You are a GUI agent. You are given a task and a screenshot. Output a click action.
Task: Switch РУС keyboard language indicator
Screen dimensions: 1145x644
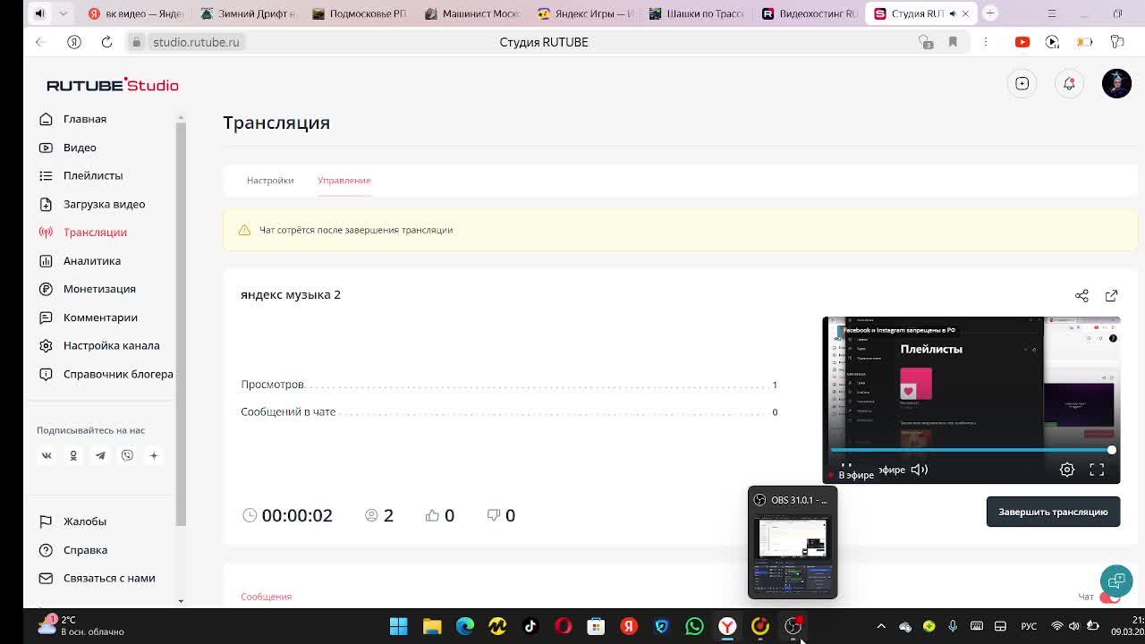pyautogui.click(x=1029, y=626)
